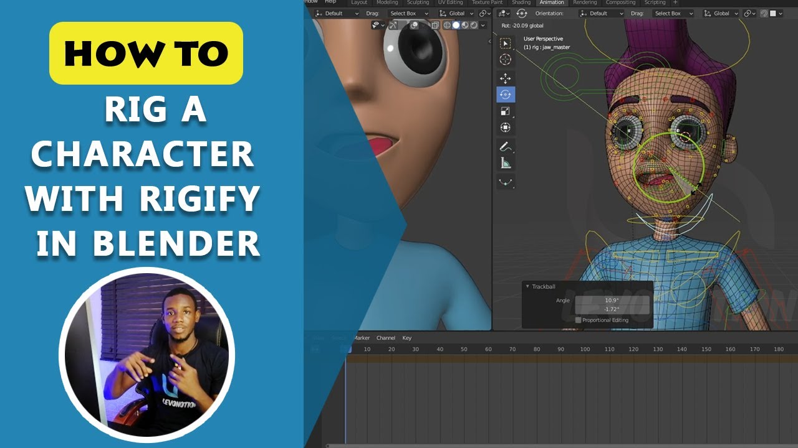Open the Sculpting workspace tab

[418, 2]
